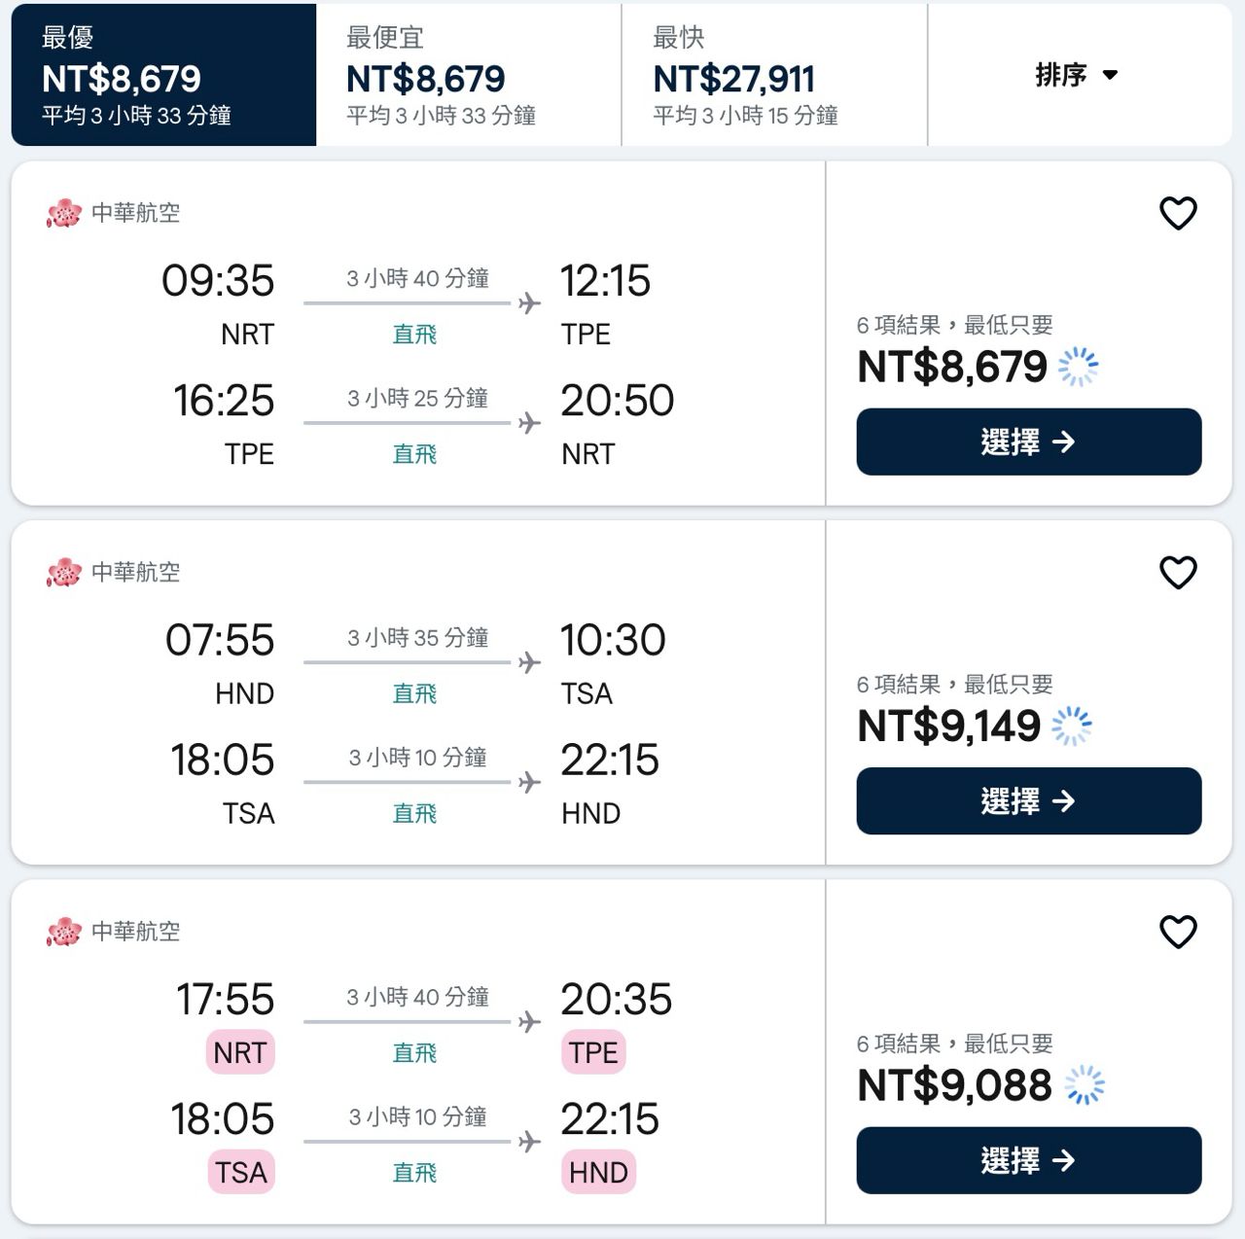
Task: Click the loading spinner beside NT$9,088
Action: 1085,1085
